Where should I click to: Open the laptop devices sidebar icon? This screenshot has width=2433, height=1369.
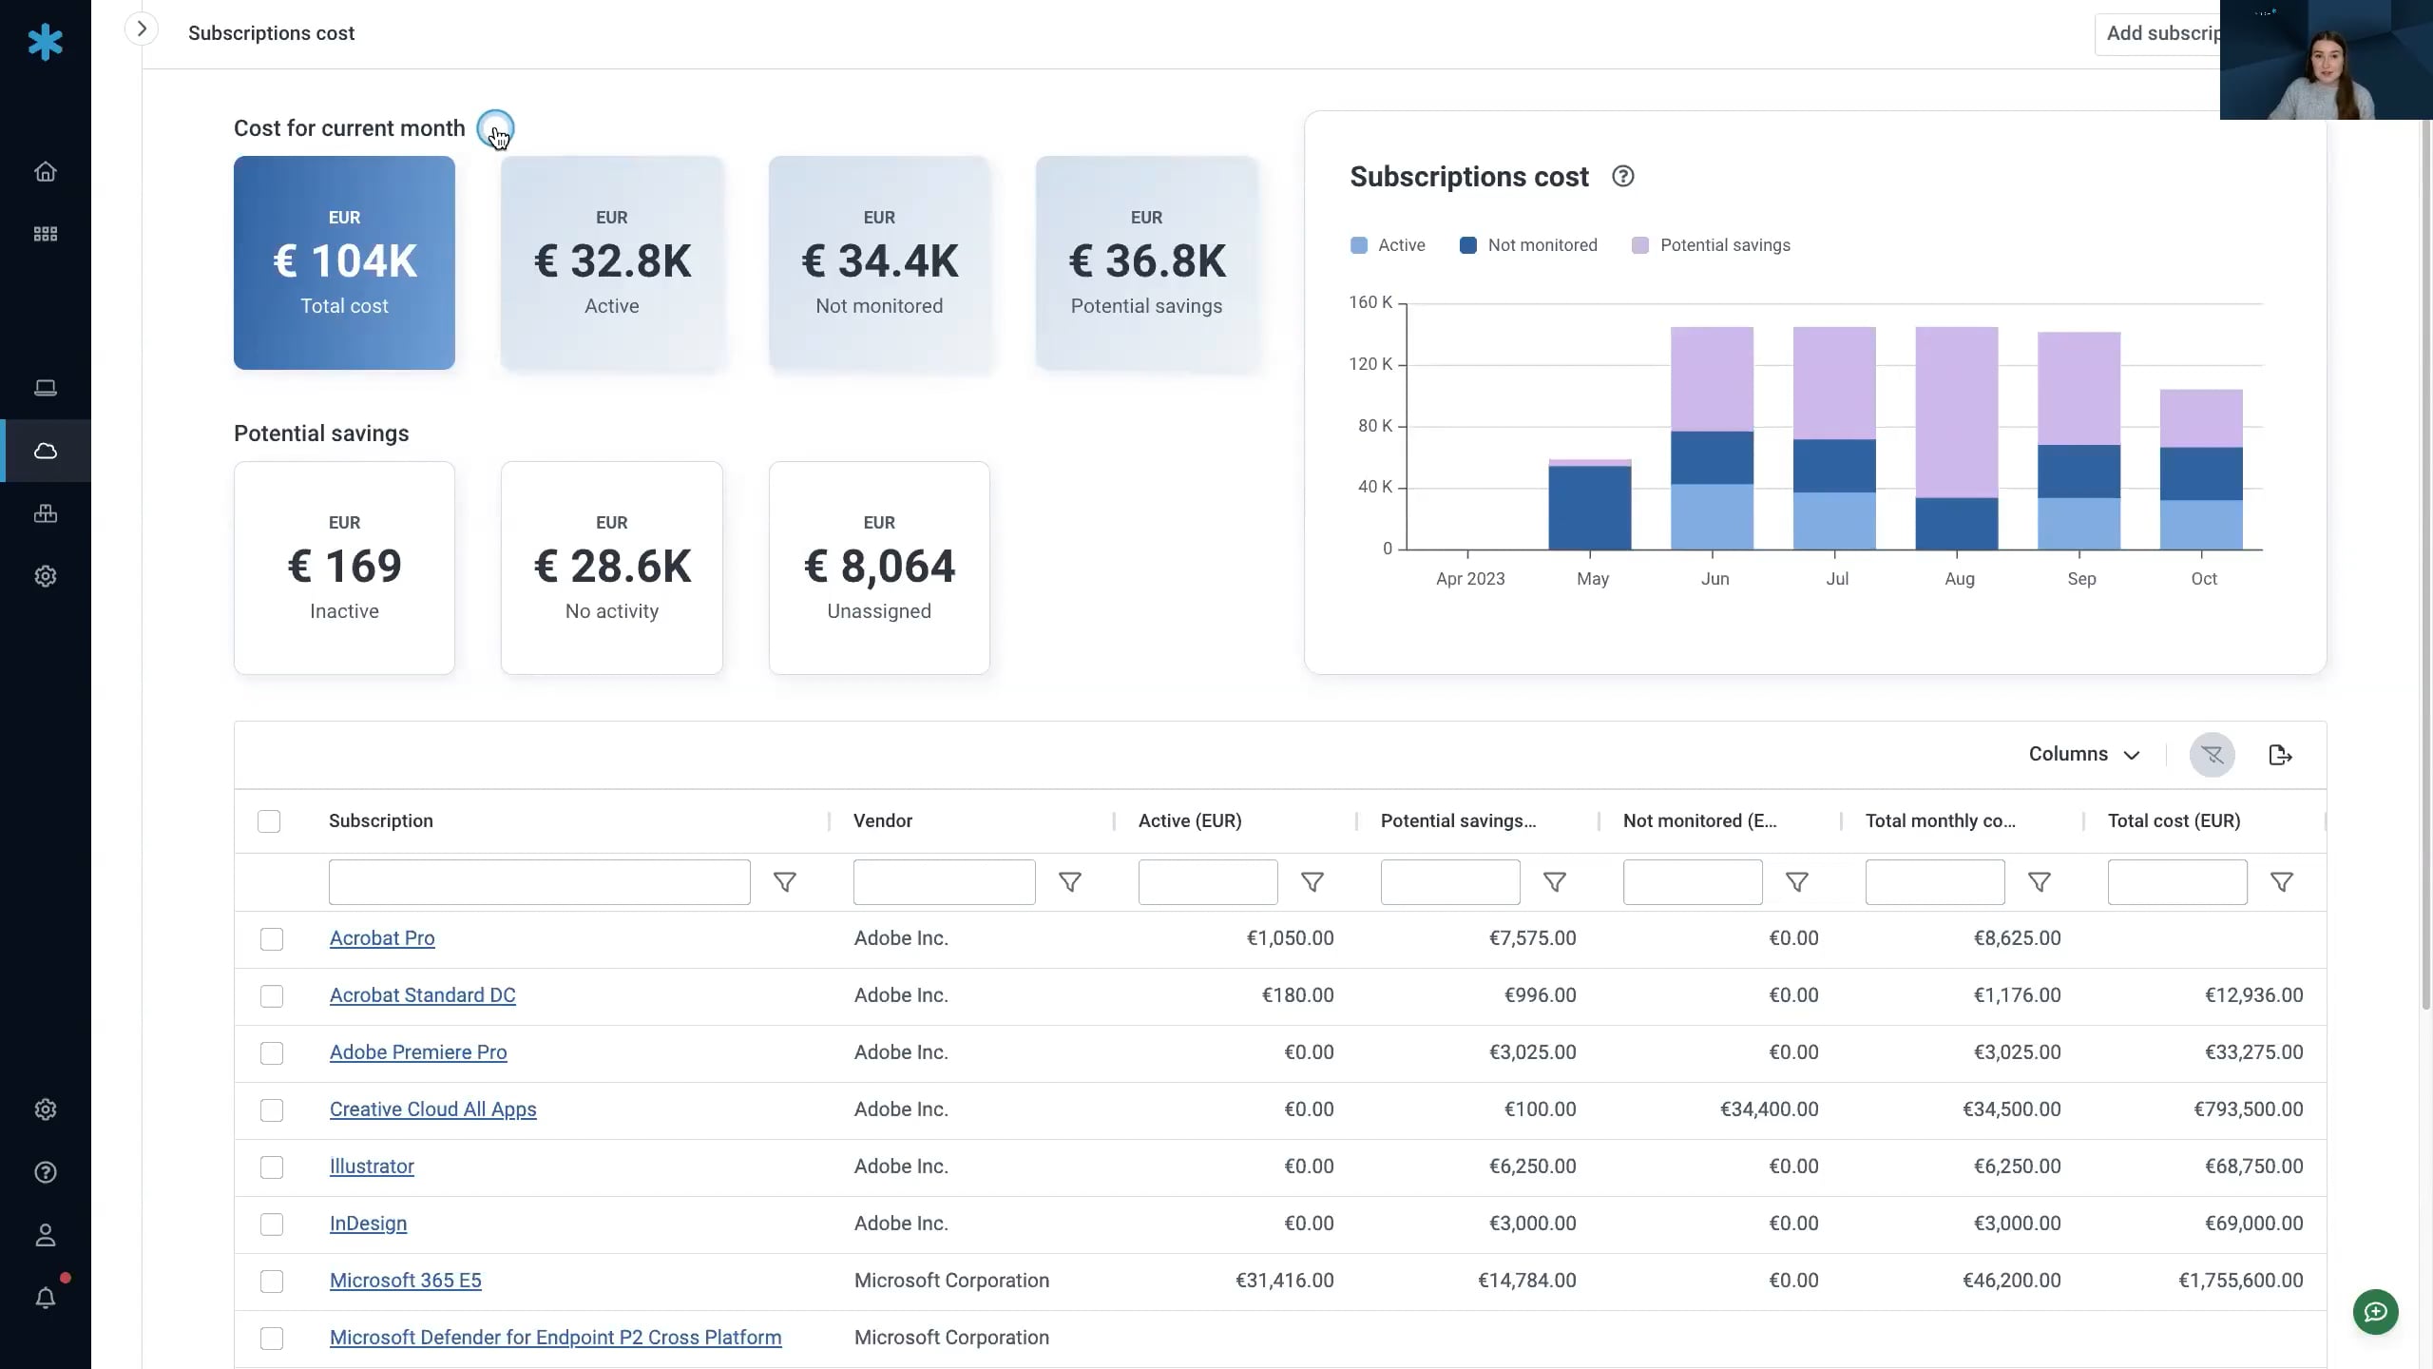[x=45, y=388]
